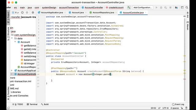This screenshot has height=110, width=196.
Task: Click the Stop square icon
Action: pyautogui.click(x=170, y=7)
